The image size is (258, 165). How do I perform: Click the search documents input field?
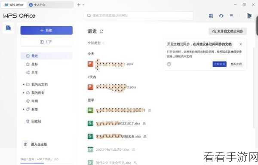tap(138, 15)
